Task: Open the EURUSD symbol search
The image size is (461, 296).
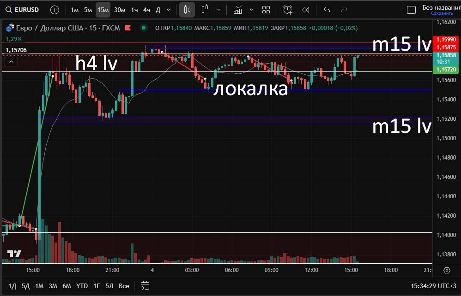Action: click(x=22, y=10)
